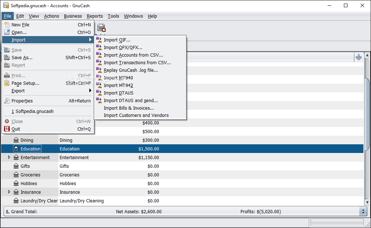Select Page Setup... menu entry
The width and height of the screenshot is (371, 228).
click(x=48, y=83)
